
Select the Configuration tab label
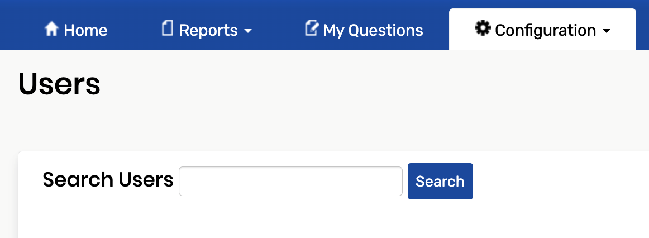[x=545, y=30]
